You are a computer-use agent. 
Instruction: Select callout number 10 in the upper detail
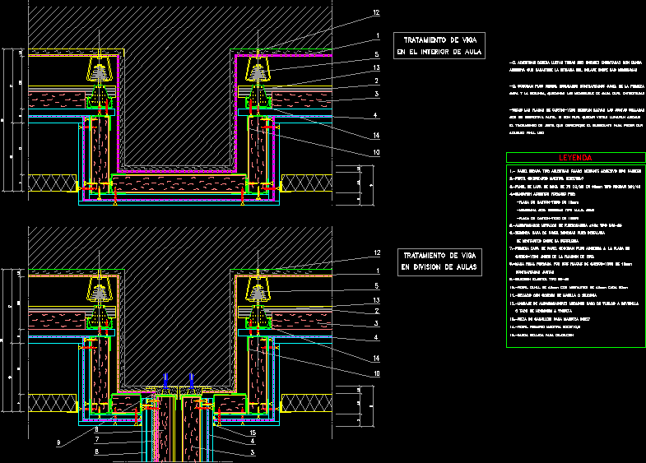click(x=376, y=151)
